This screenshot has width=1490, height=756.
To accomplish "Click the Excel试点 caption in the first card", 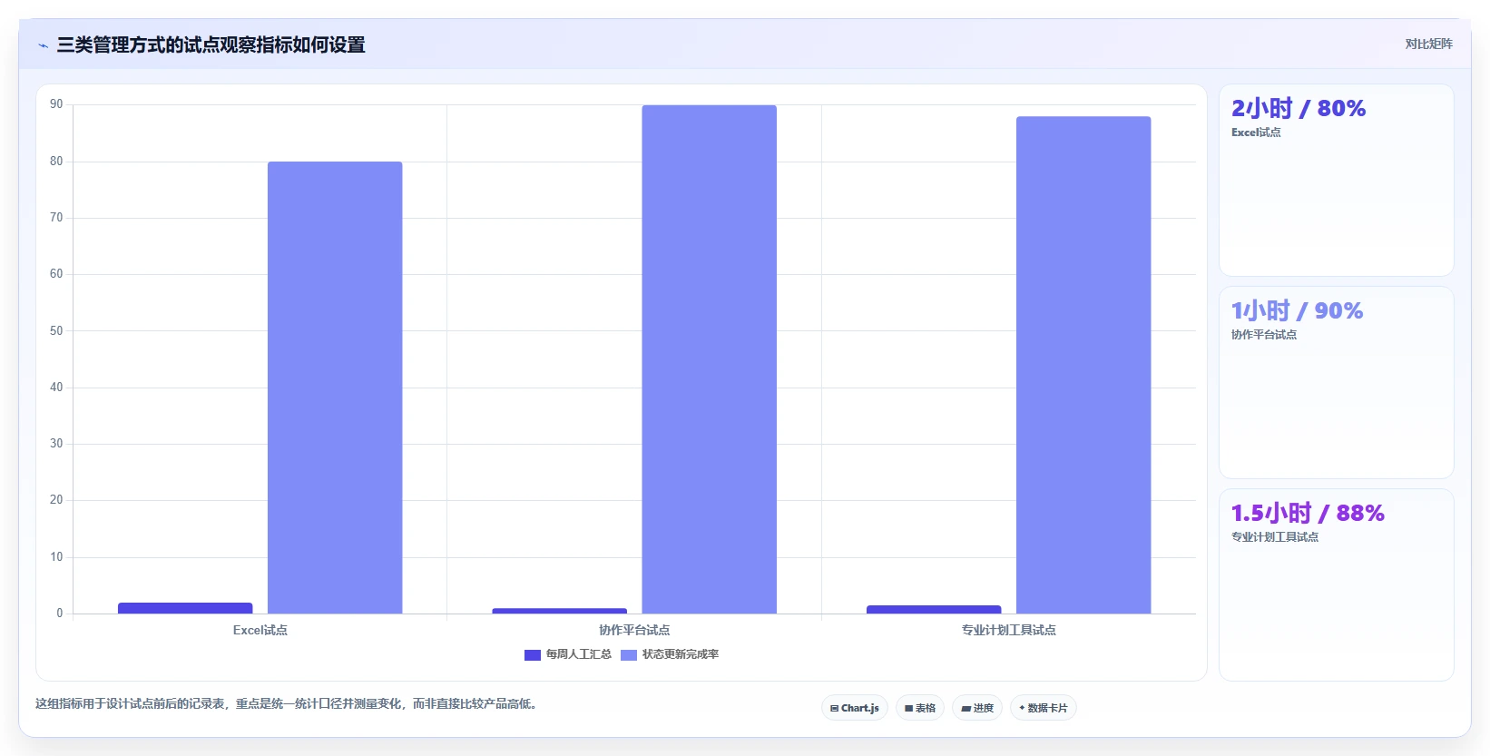I will click(x=1256, y=133).
